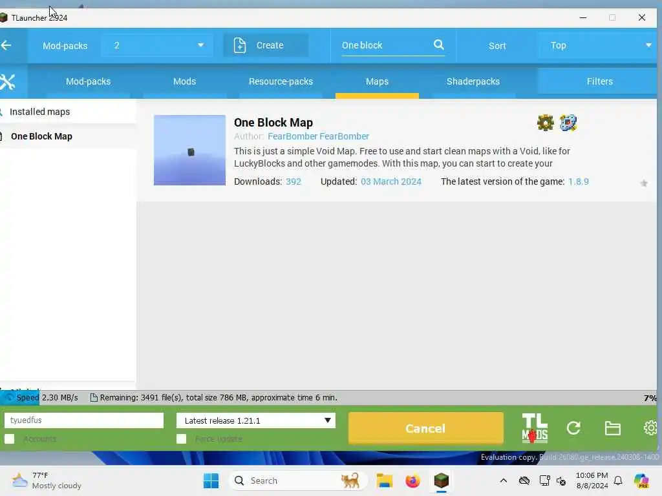Screen dimensions: 662x496
Task: Switch to the Resource-packs tab
Action: (281, 81)
